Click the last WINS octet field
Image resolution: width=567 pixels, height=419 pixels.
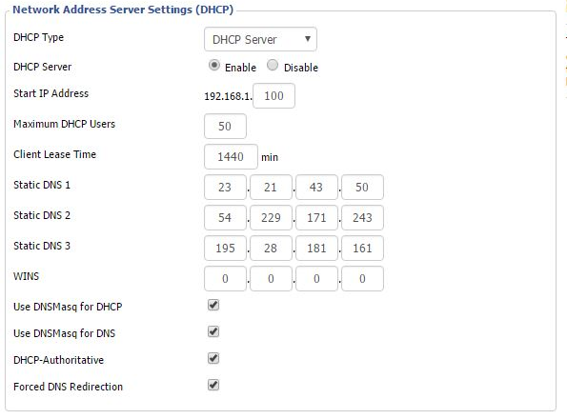click(x=362, y=278)
